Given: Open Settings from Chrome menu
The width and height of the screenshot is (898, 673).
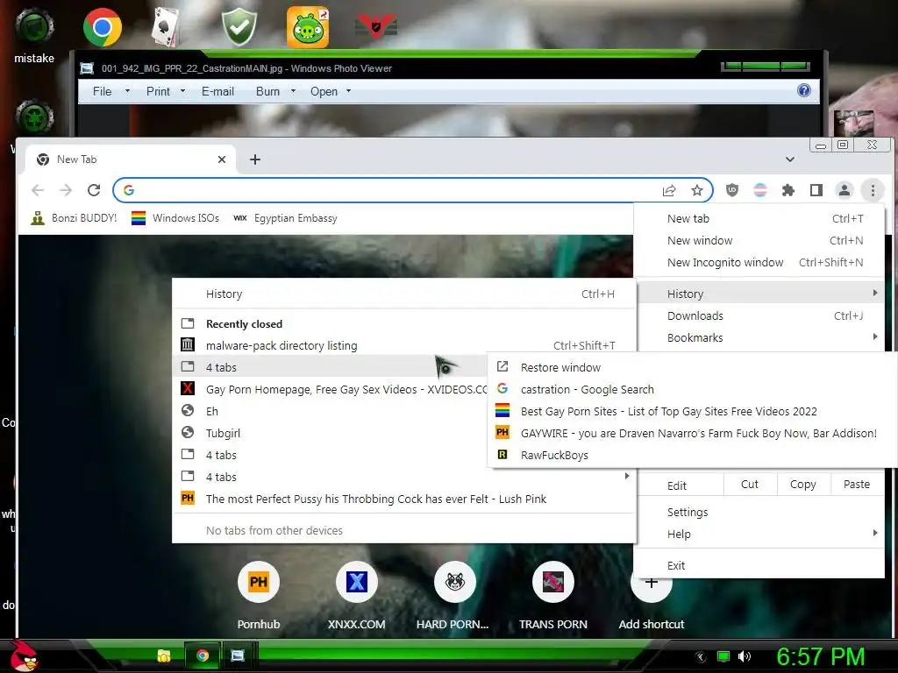Looking at the screenshot, I should 759,512.
